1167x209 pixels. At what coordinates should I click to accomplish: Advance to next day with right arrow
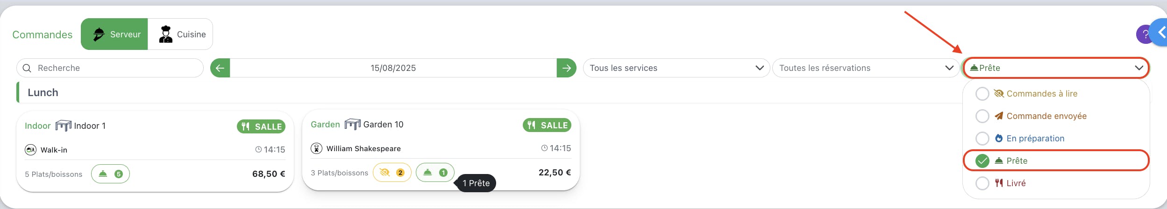566,68
